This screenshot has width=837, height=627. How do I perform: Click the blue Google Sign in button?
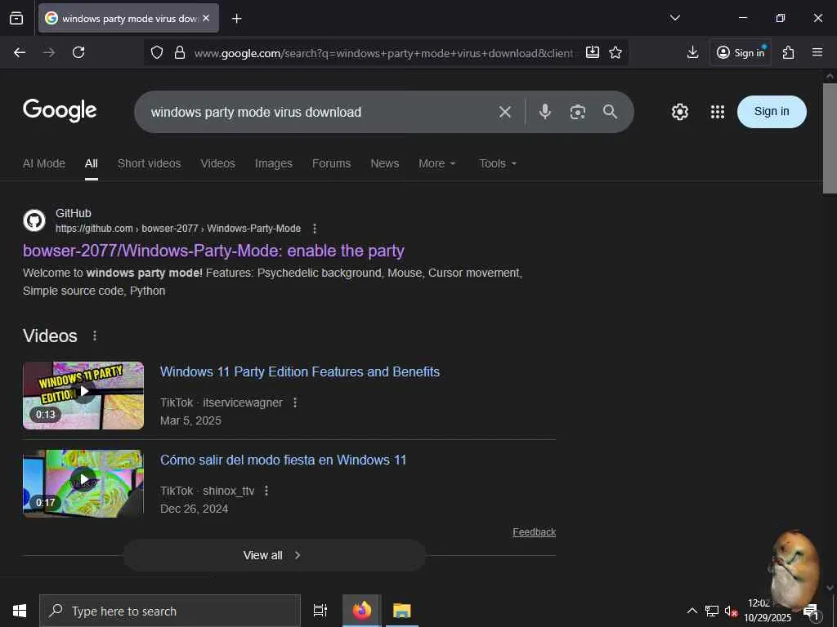(x=772, y=111)
